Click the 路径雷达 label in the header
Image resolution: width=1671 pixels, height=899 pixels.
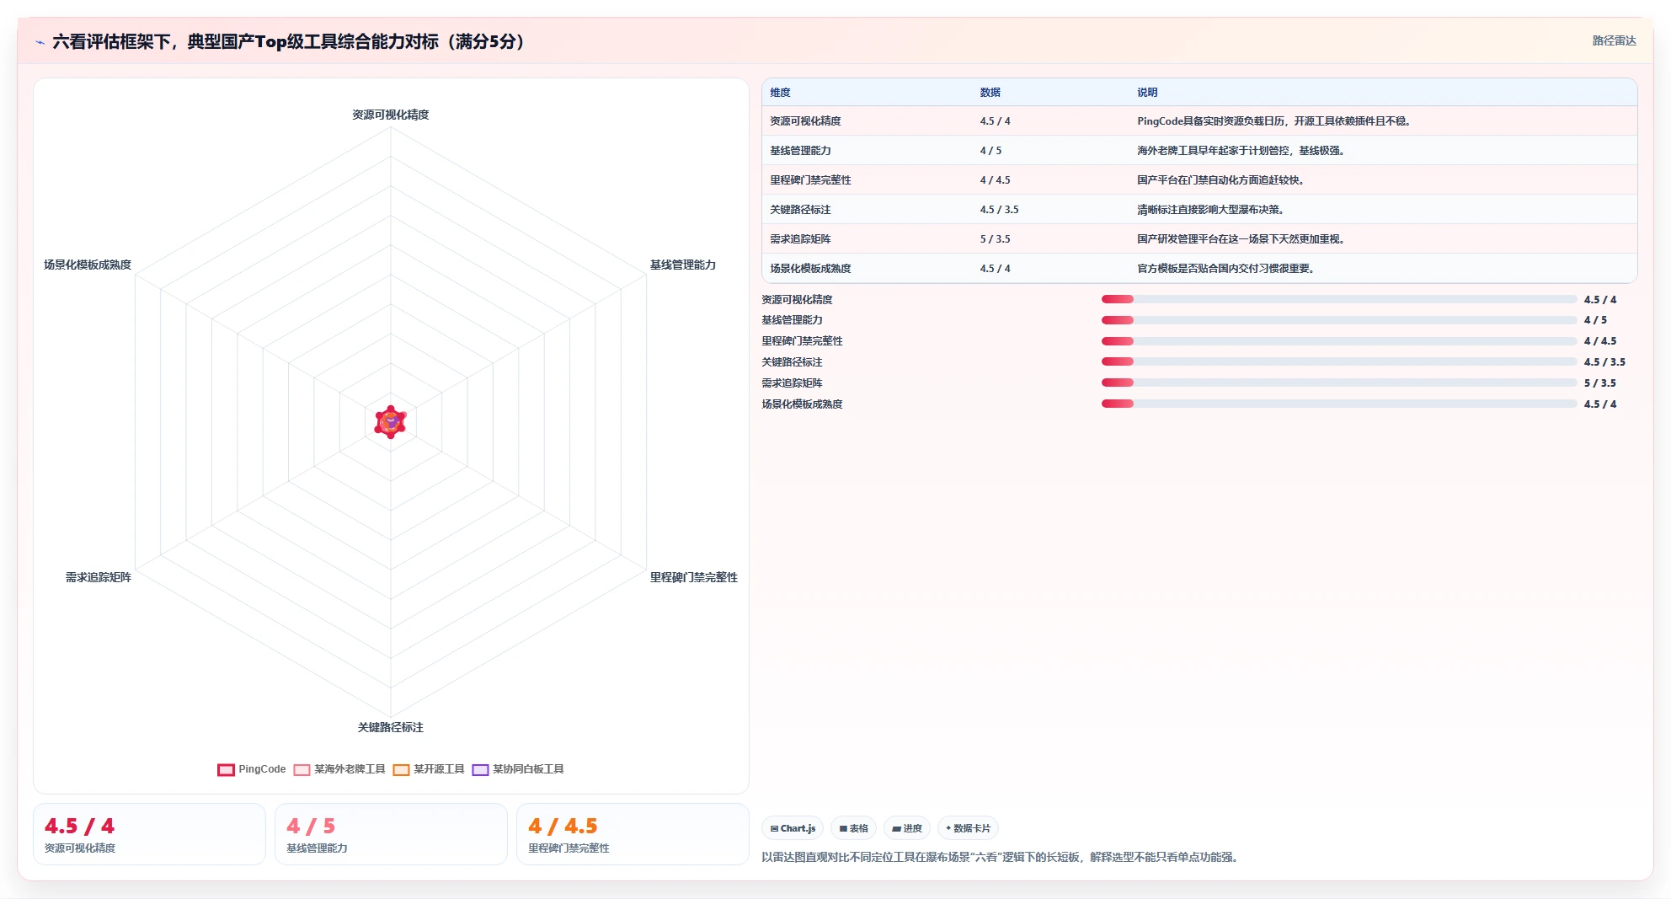(x=1614, y=40)
